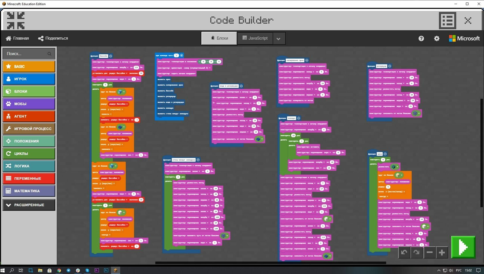Open Telegram from the taskbar
This screenshot has height=274, width=484.
[68, 270]
